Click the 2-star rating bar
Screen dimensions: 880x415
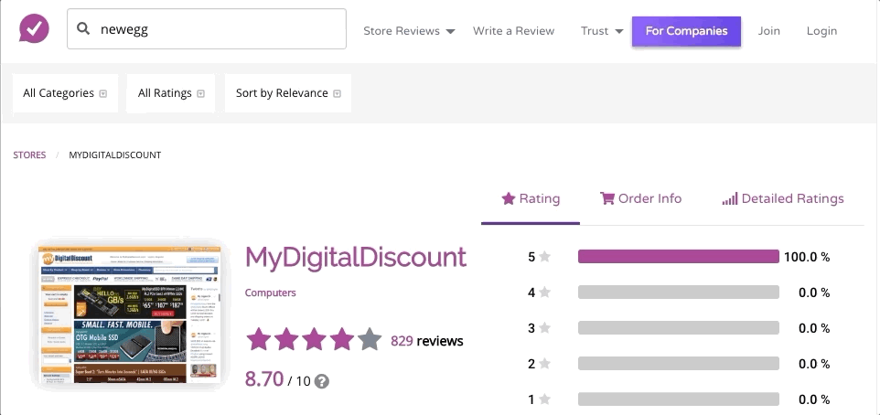pos(679,364)
